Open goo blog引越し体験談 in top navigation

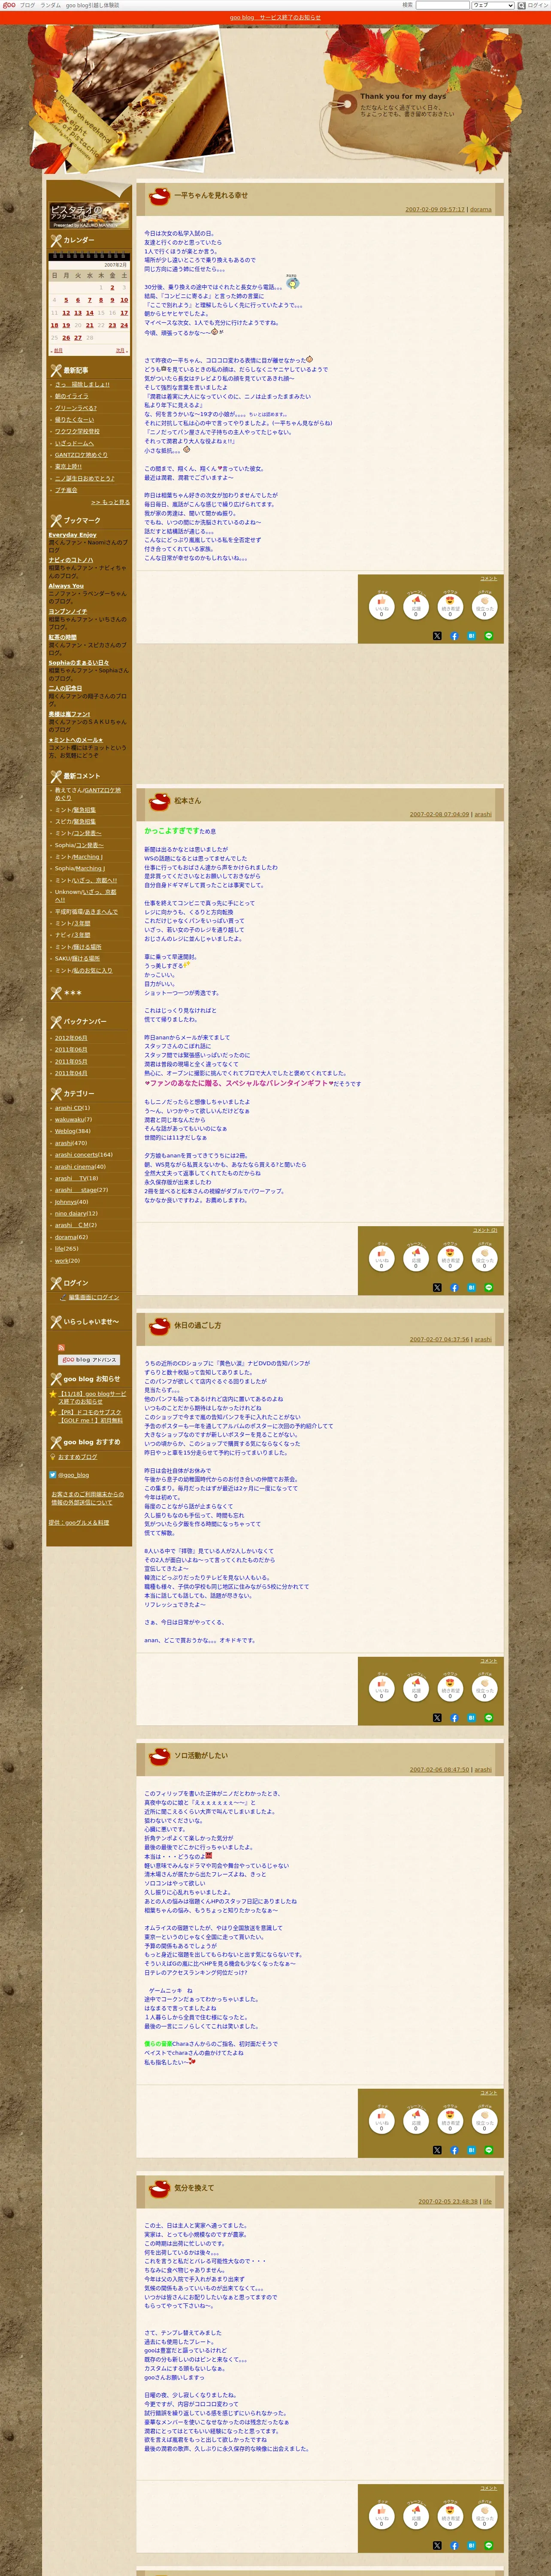pos(92,5)
